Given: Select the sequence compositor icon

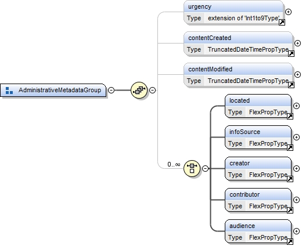Looking at the screenshot, I should (139, 90).
